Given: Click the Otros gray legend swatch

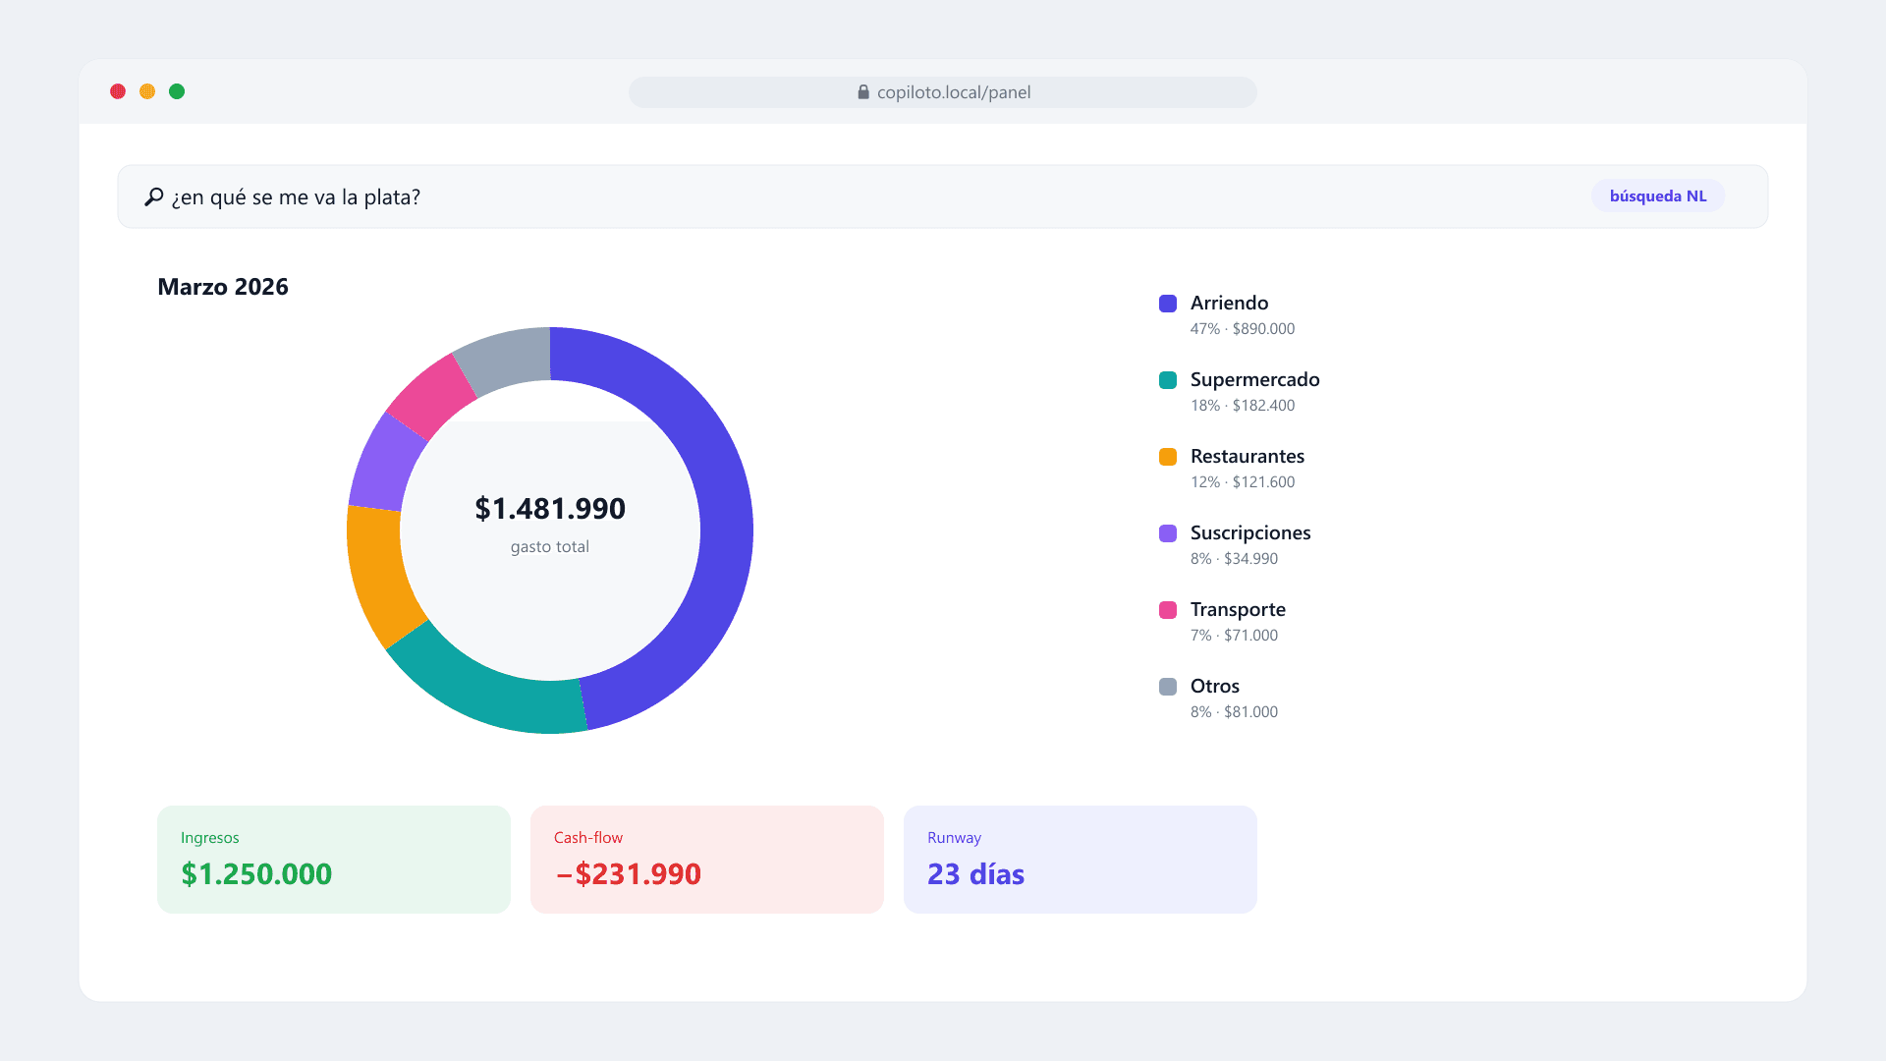Looking at the screenshot, I should [x=1168, y=687].
